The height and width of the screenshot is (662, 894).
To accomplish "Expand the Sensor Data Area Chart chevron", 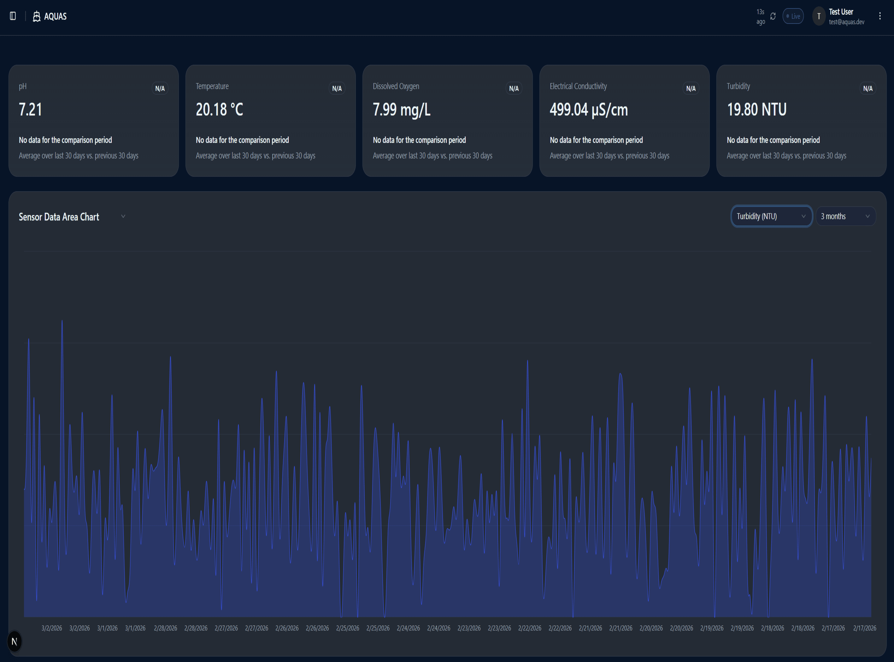I will 123,216.
